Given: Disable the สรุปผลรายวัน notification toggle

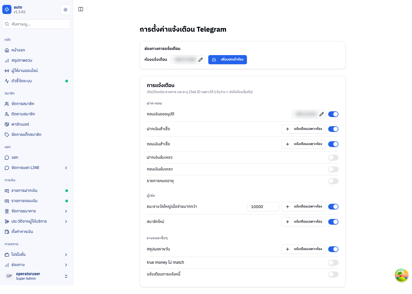Looking at the screenshot, I should coord(333,249).
